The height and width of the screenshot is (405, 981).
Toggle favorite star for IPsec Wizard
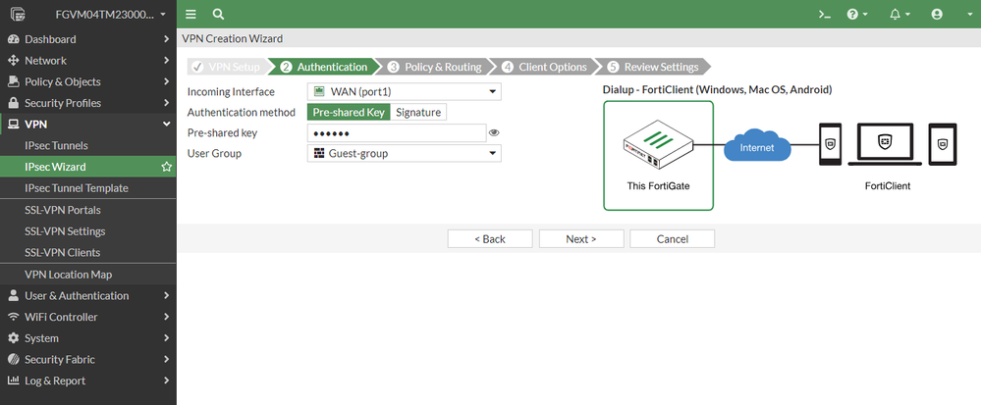pyautogui.click(x=166, y=167)
